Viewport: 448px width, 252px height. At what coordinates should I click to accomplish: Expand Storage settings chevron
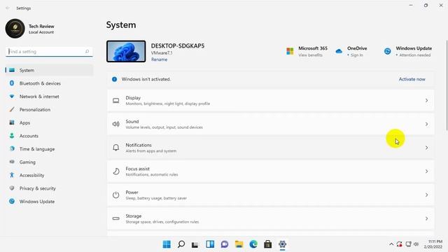click(426, 218)
